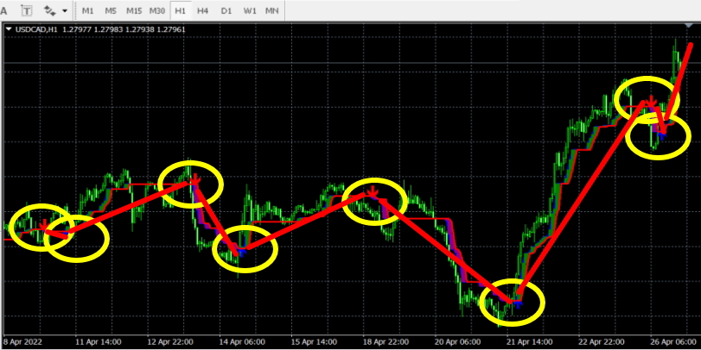Click the 14 Apr 06:00 time label
This screenshot has height=350, width=701.
point(242,342)
